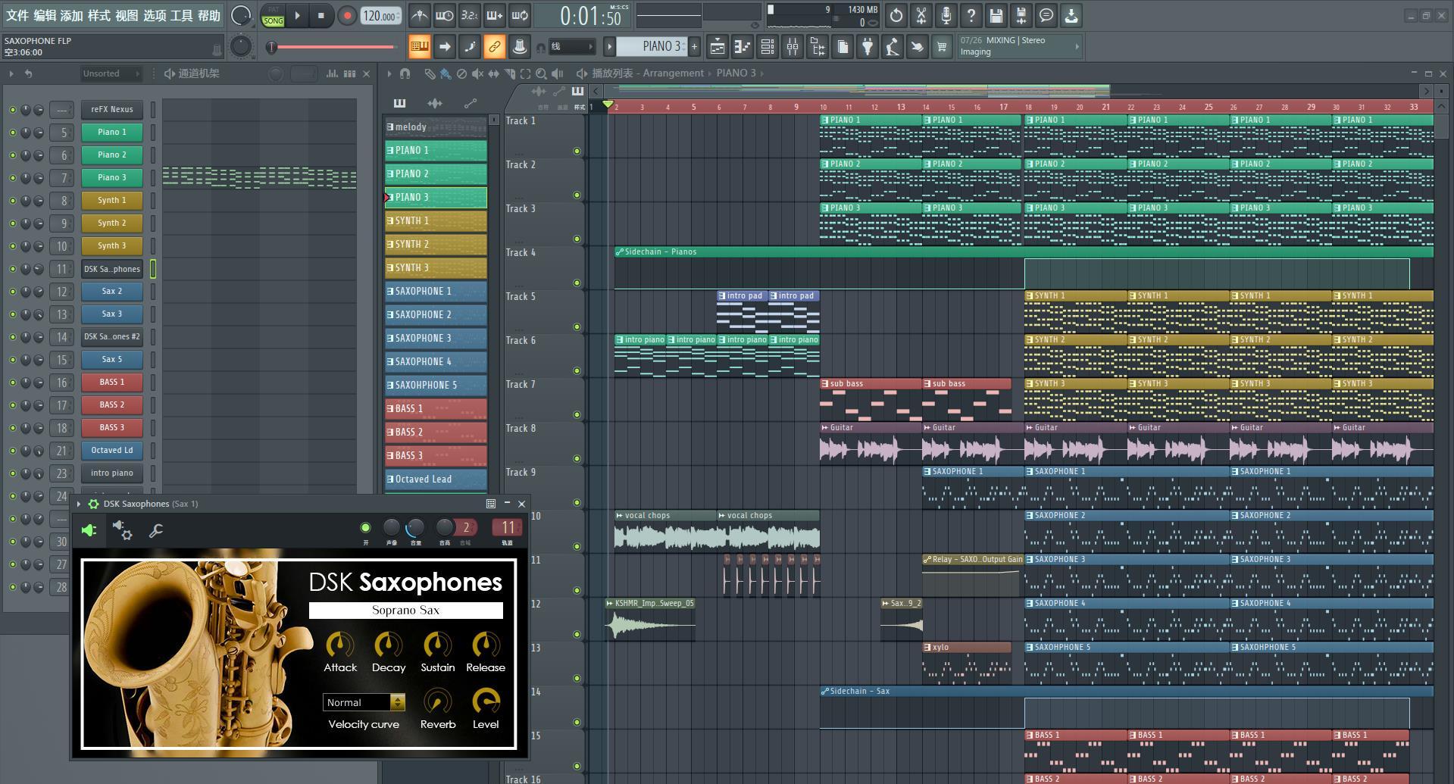Viewport: 1454px width, 784px height.
Task: Select the BASS 3 channel button
Action: click(x=112, y=427)
